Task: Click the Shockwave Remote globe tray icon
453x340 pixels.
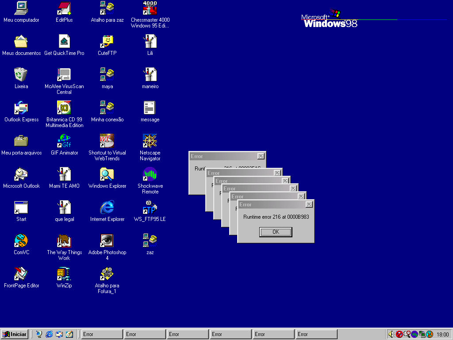Action: point(415,334)
